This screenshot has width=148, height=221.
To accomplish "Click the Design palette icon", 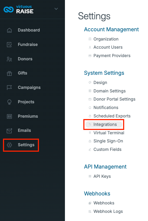I will [x=90, y=82].
